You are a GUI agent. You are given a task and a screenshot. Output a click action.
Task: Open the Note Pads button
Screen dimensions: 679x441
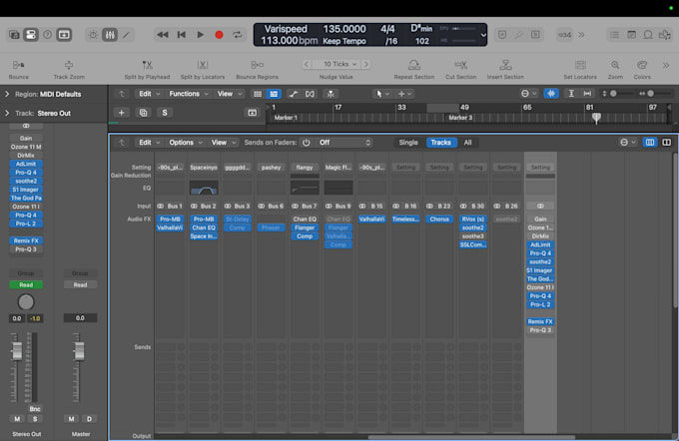tap(631, 35)
